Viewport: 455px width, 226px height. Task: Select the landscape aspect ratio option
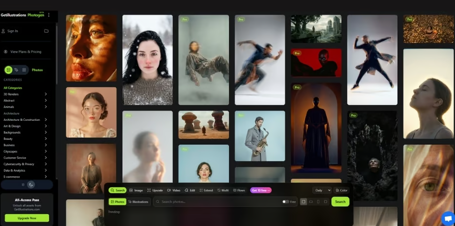pyautogui.click(x=311, y=202)
